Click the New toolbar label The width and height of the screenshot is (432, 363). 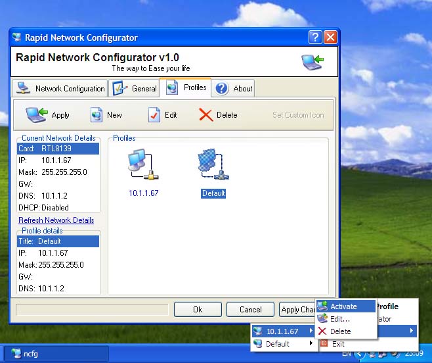point(114,115)
